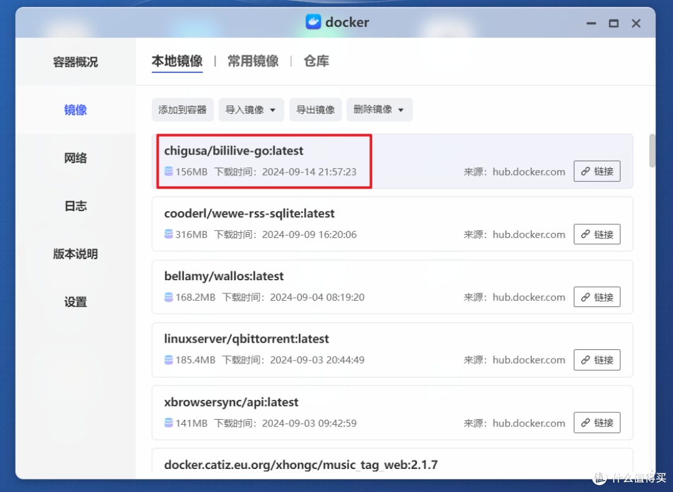The image size is (673, 492).
Task: Open 设置 in sidebar
Action: pyautogui.click(x=75, y=303)
